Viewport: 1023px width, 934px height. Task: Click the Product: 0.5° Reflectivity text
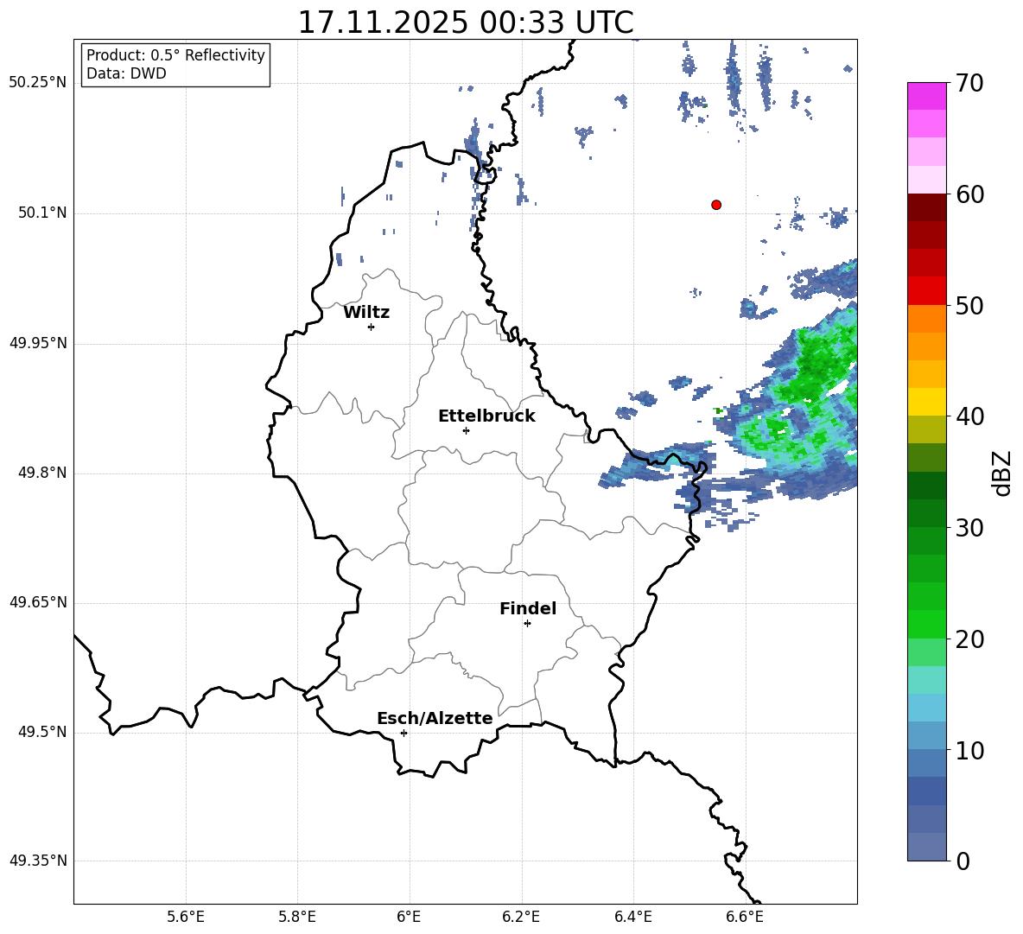click(x=175, y=55)
